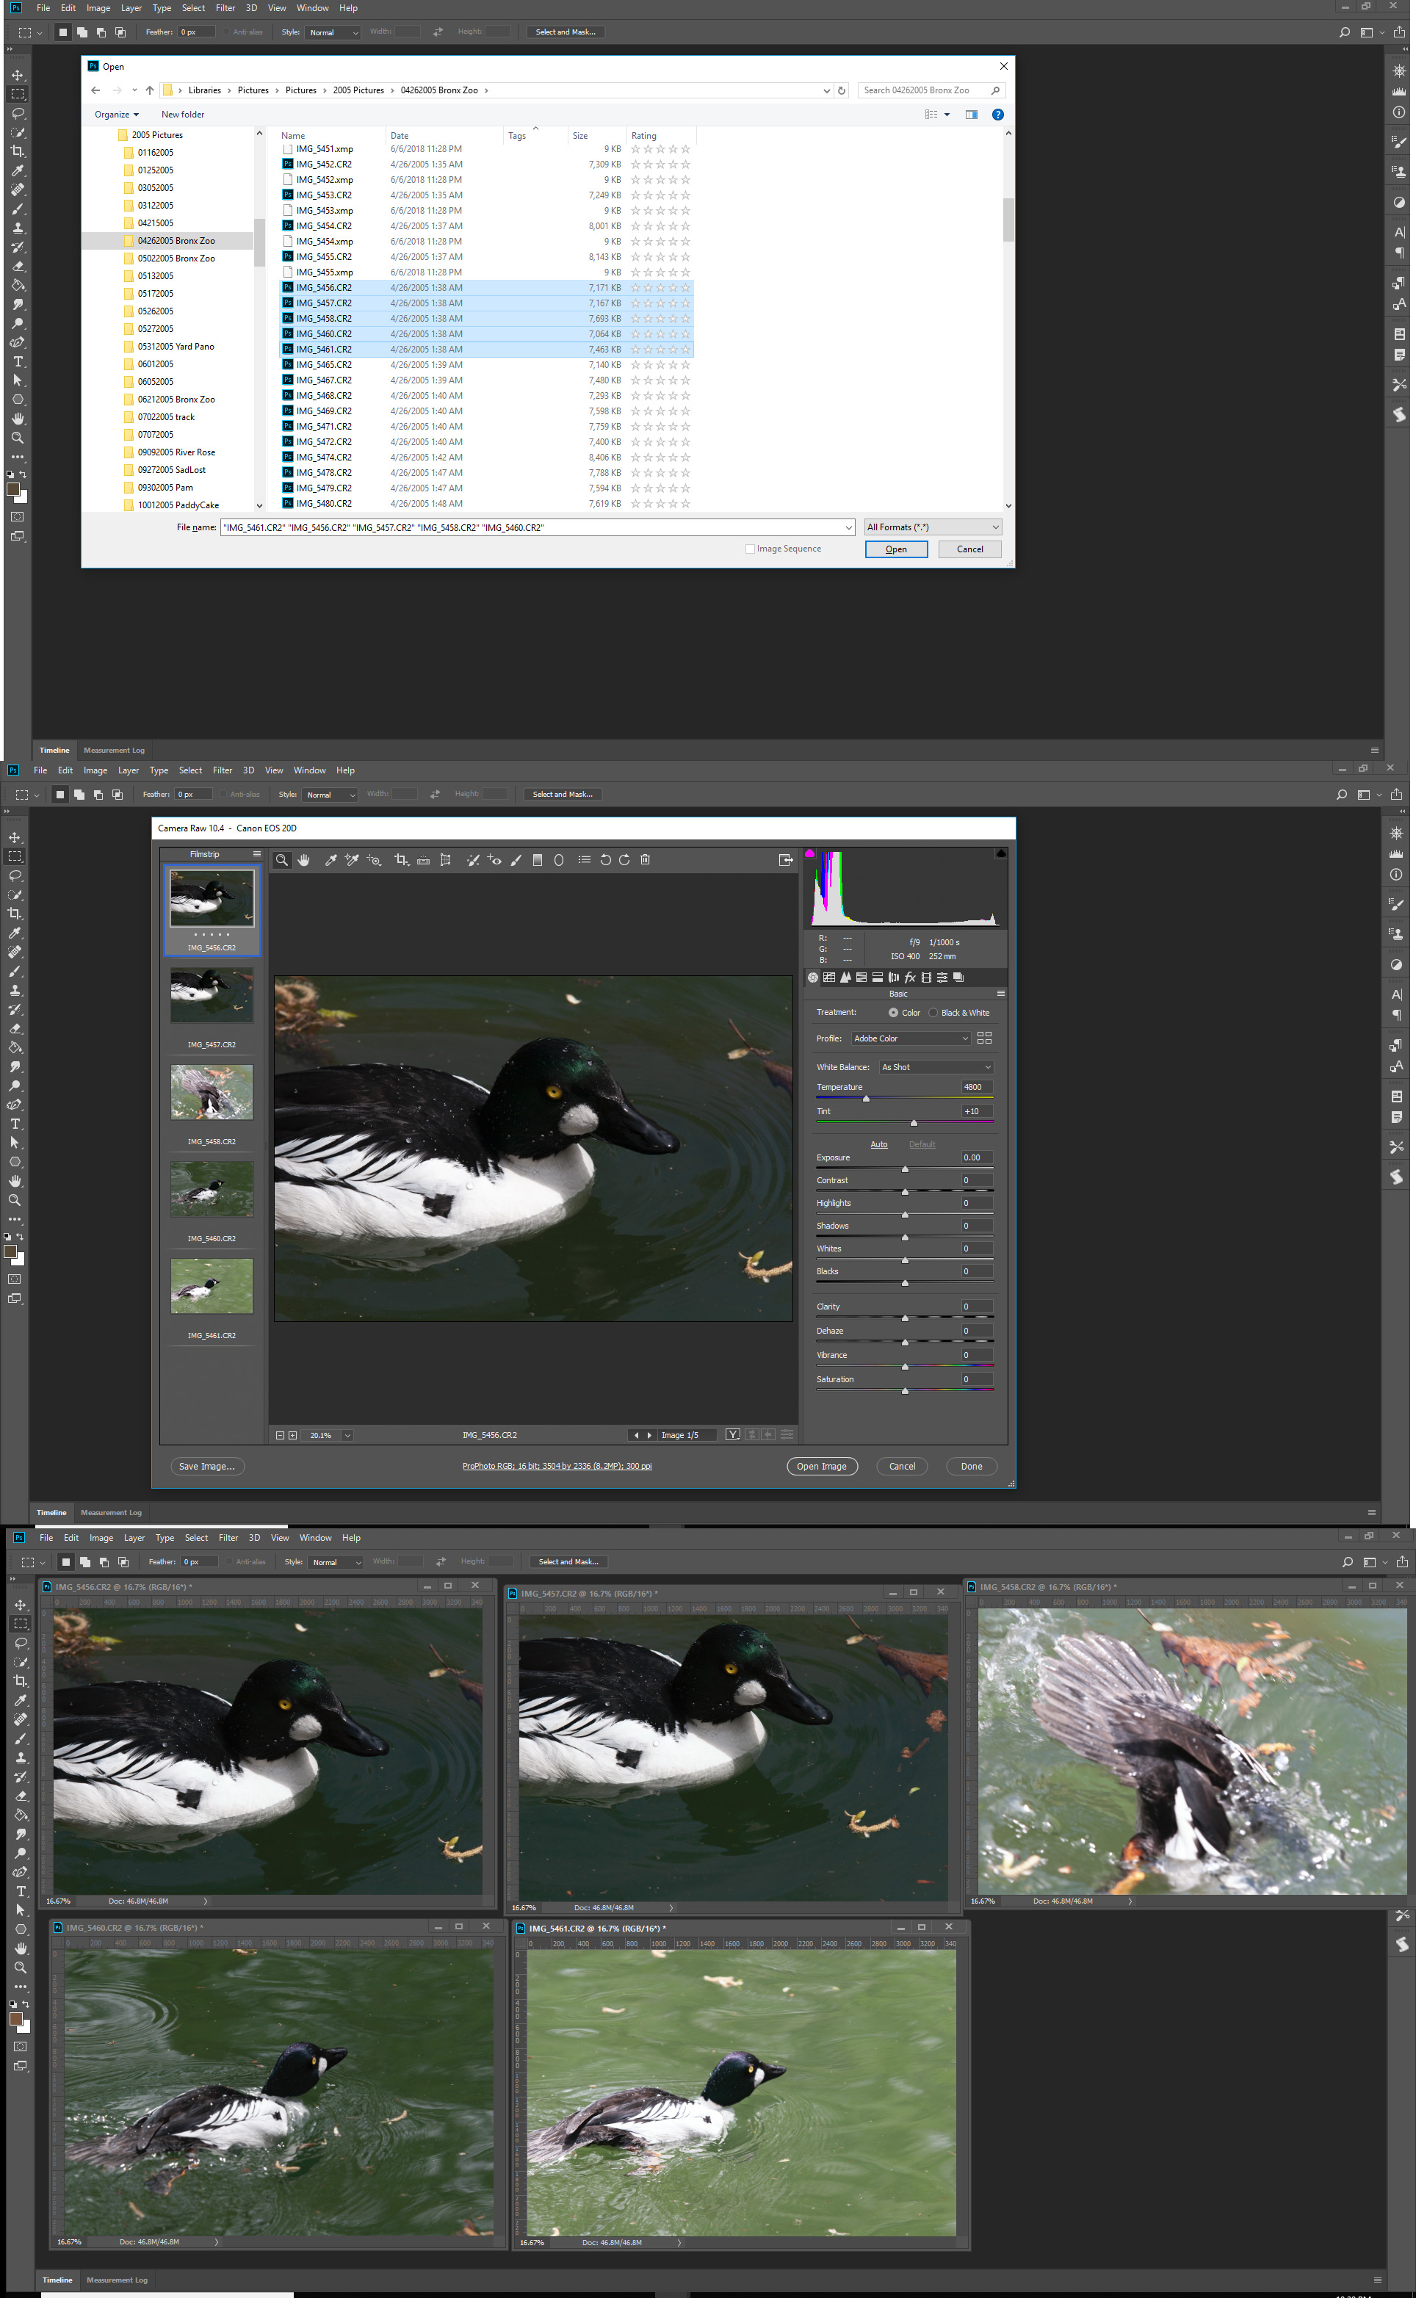
Task: Open the Filter menu
Action: point(225,7)
